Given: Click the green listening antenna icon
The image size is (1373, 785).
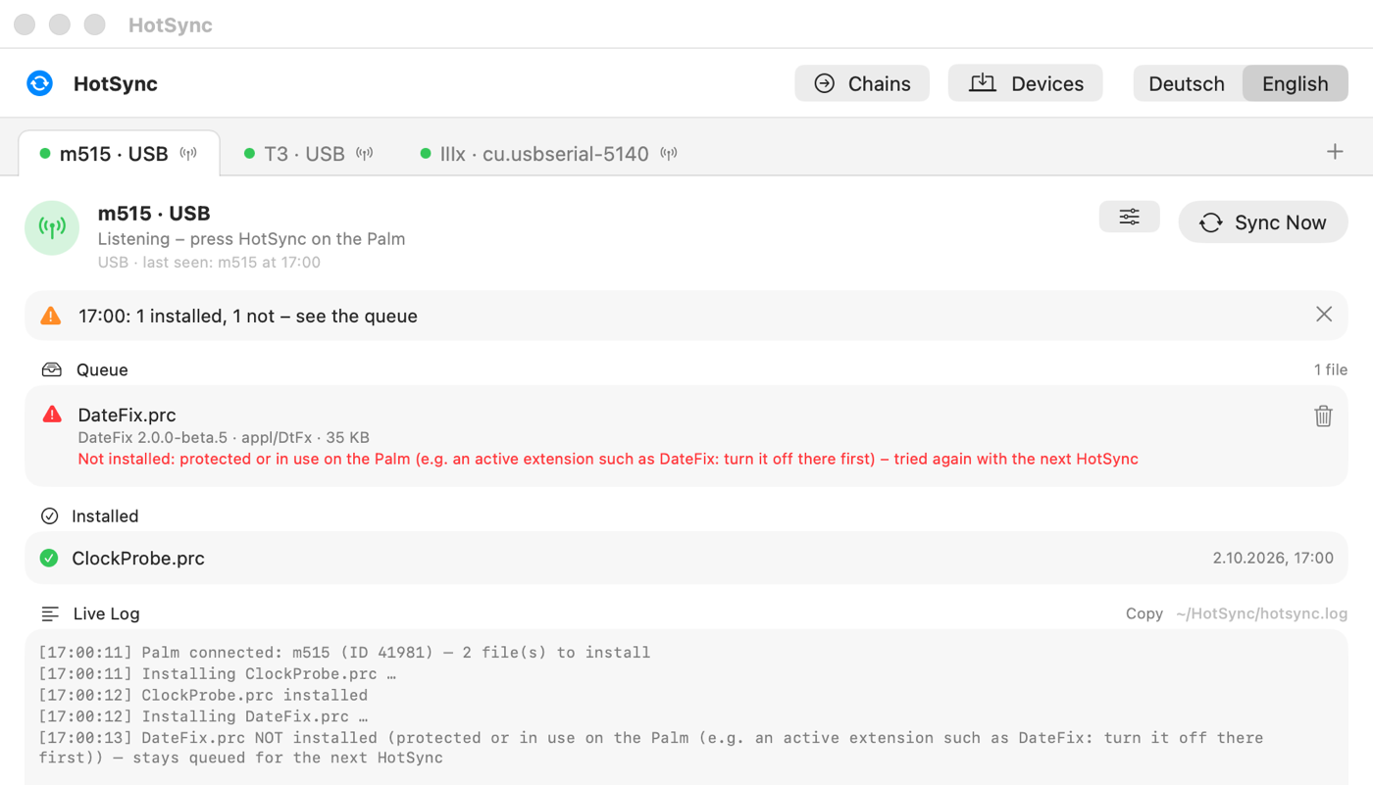Looking at the screenshot, I should coord(52,227).
